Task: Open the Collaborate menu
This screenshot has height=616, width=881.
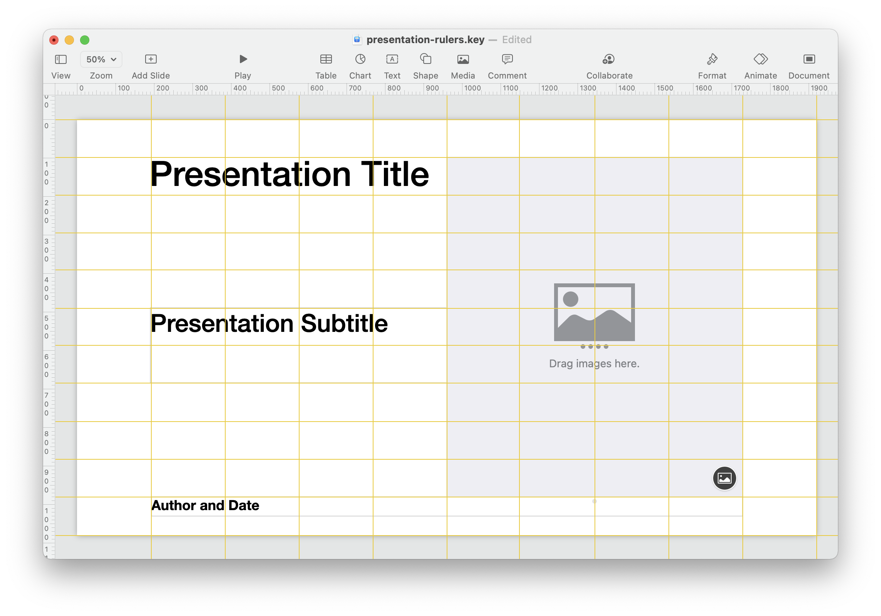Action: click(x=608, y=60)
